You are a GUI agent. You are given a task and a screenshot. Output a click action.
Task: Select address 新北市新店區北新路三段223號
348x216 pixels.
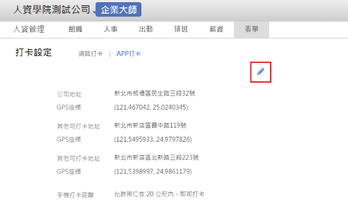[157, 158]
